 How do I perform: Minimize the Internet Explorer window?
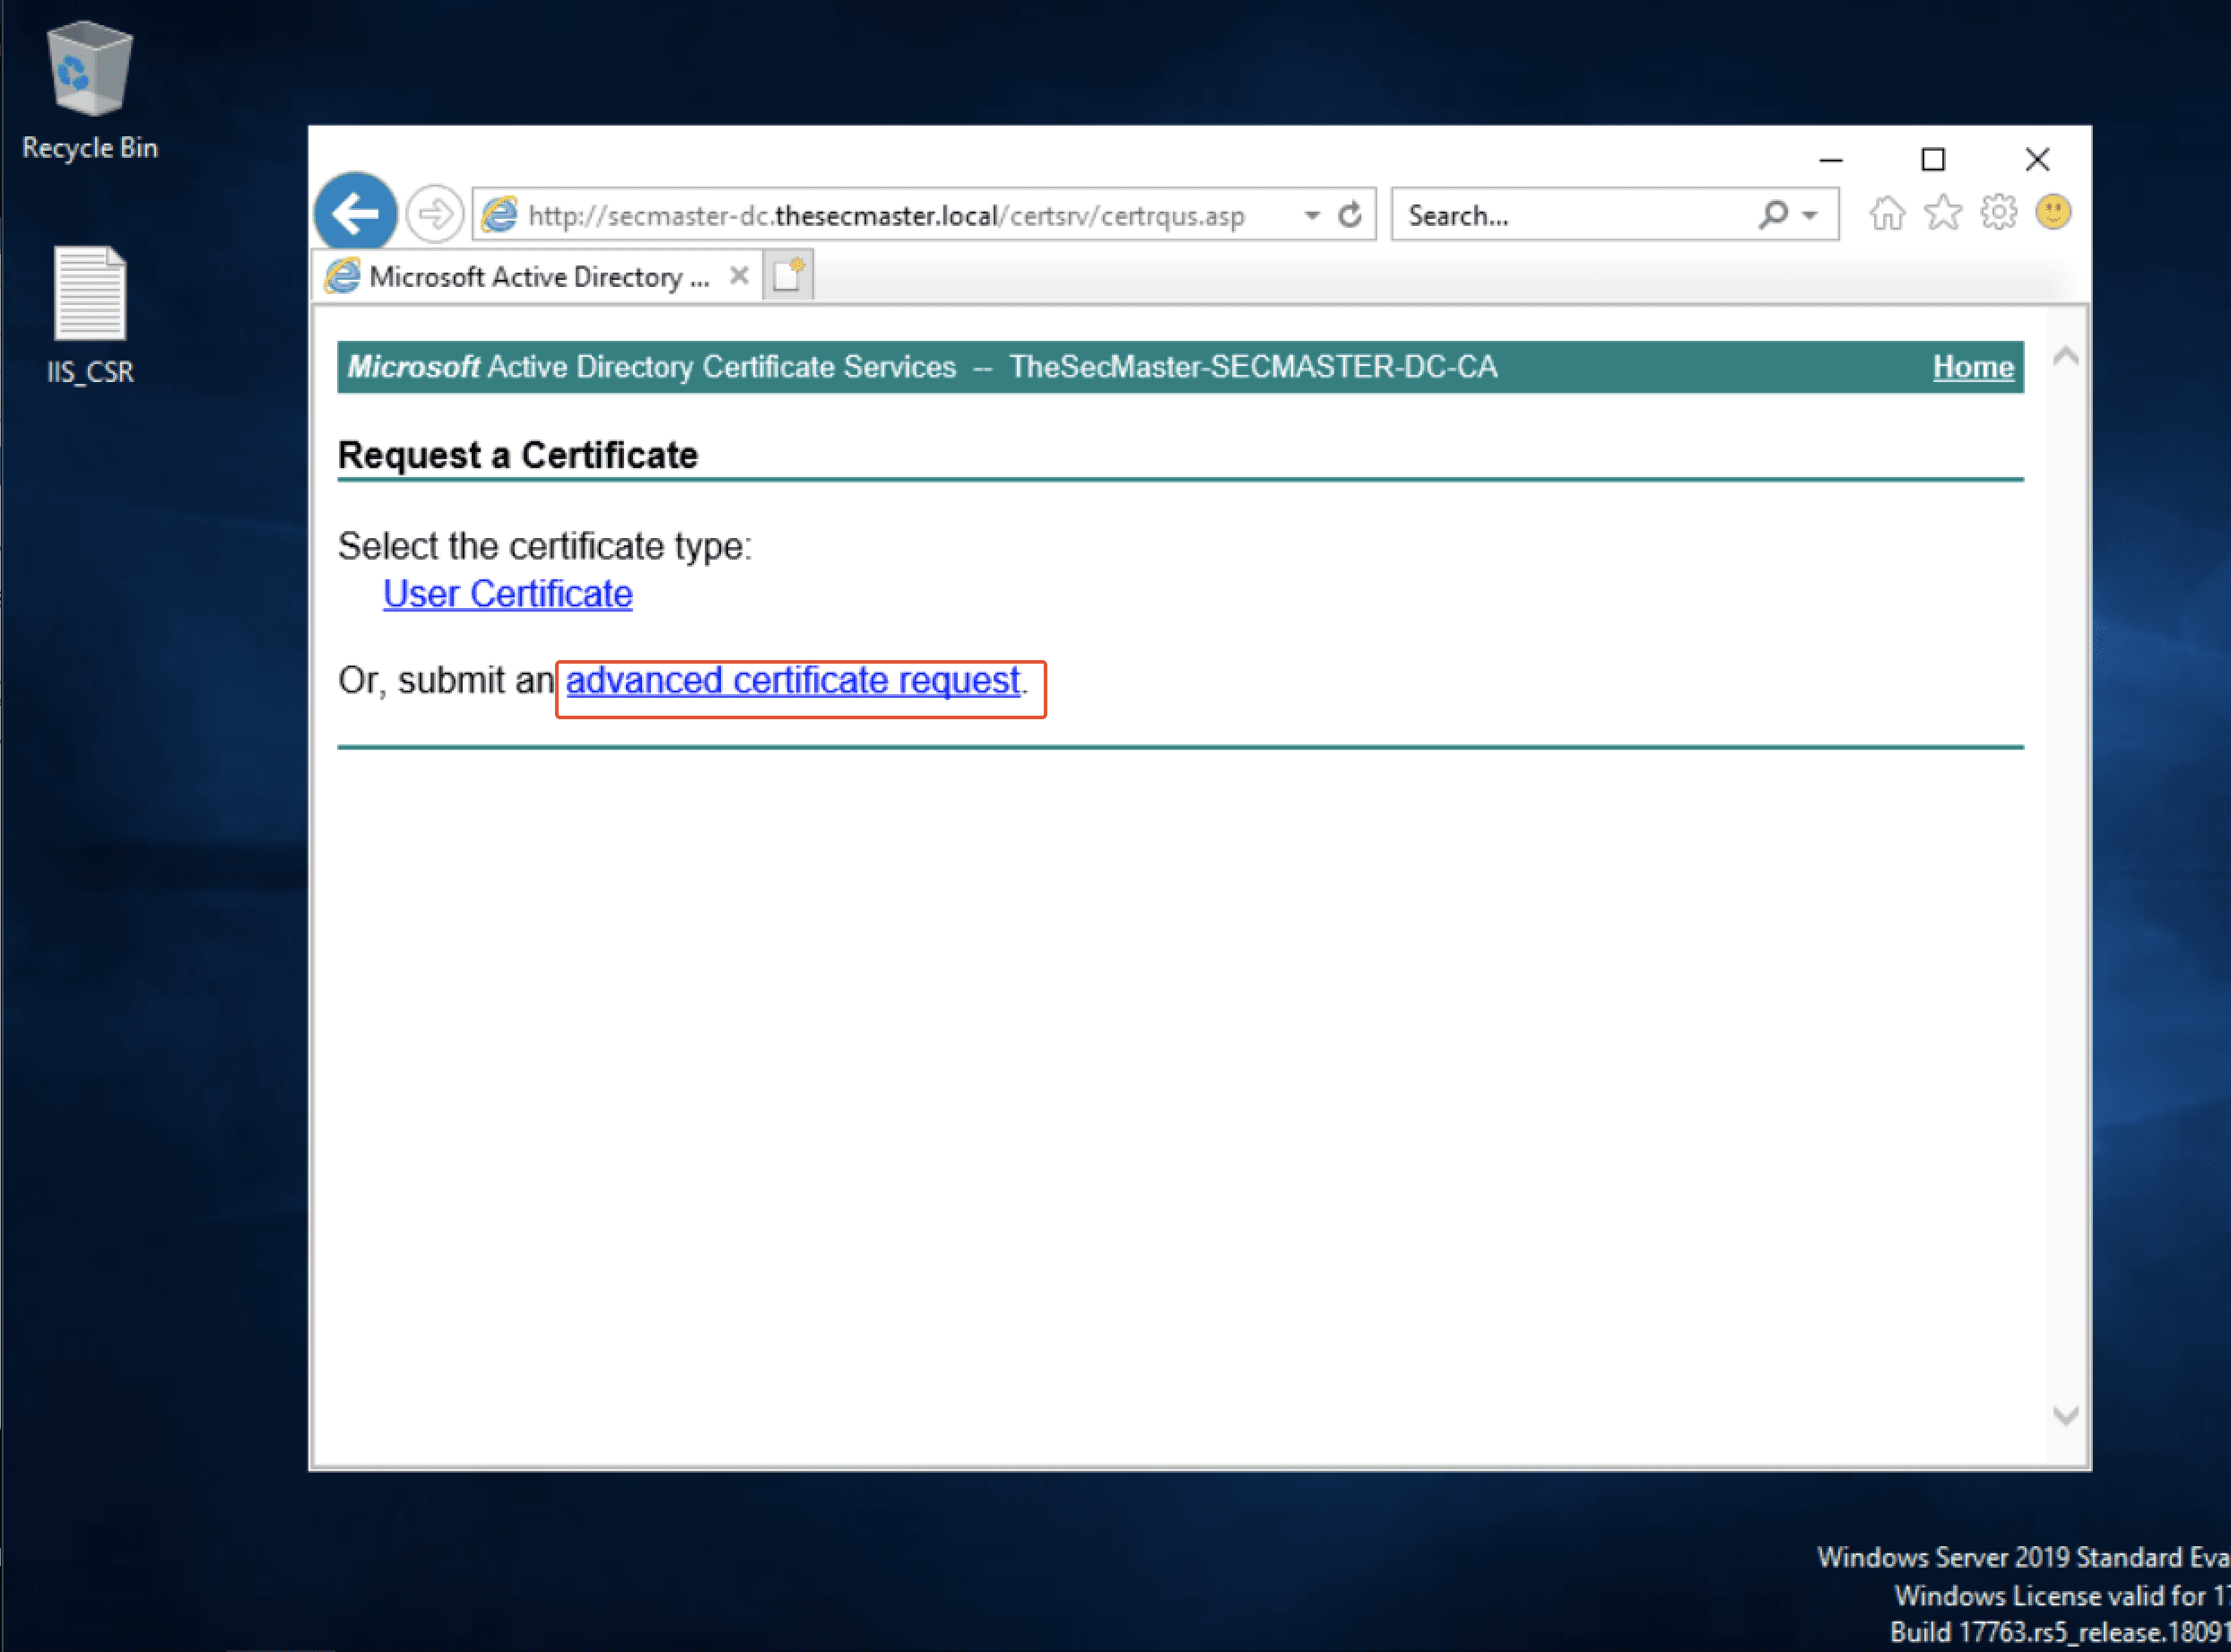coord(1830,159)
